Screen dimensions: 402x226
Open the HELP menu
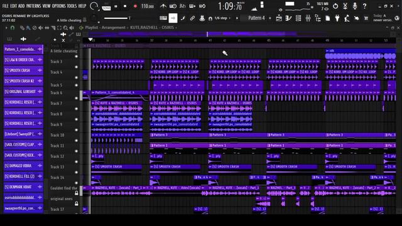82,6
